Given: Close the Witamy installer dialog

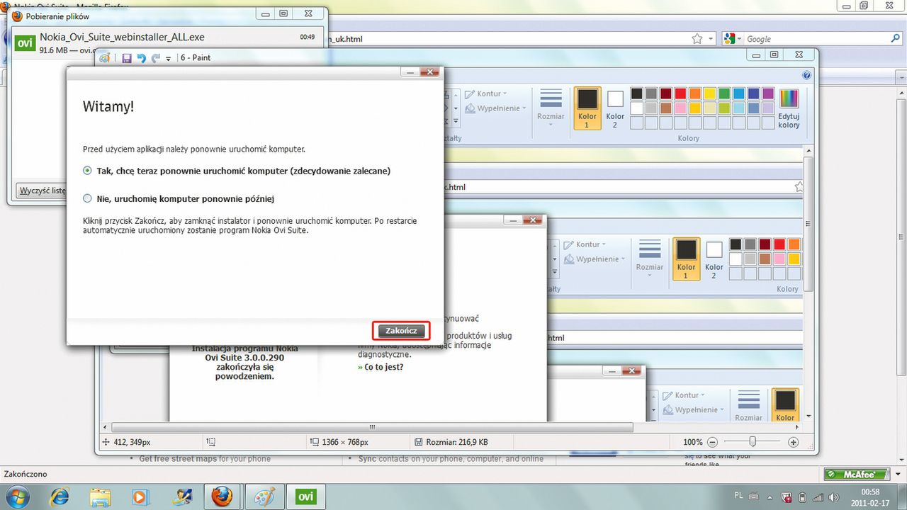Looking at the screenshot, I should click(429, 72).
